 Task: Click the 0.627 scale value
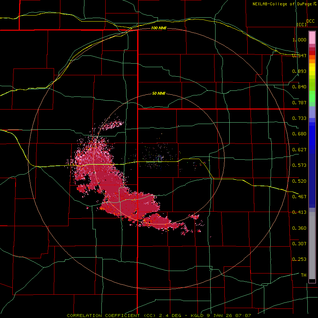299,150
